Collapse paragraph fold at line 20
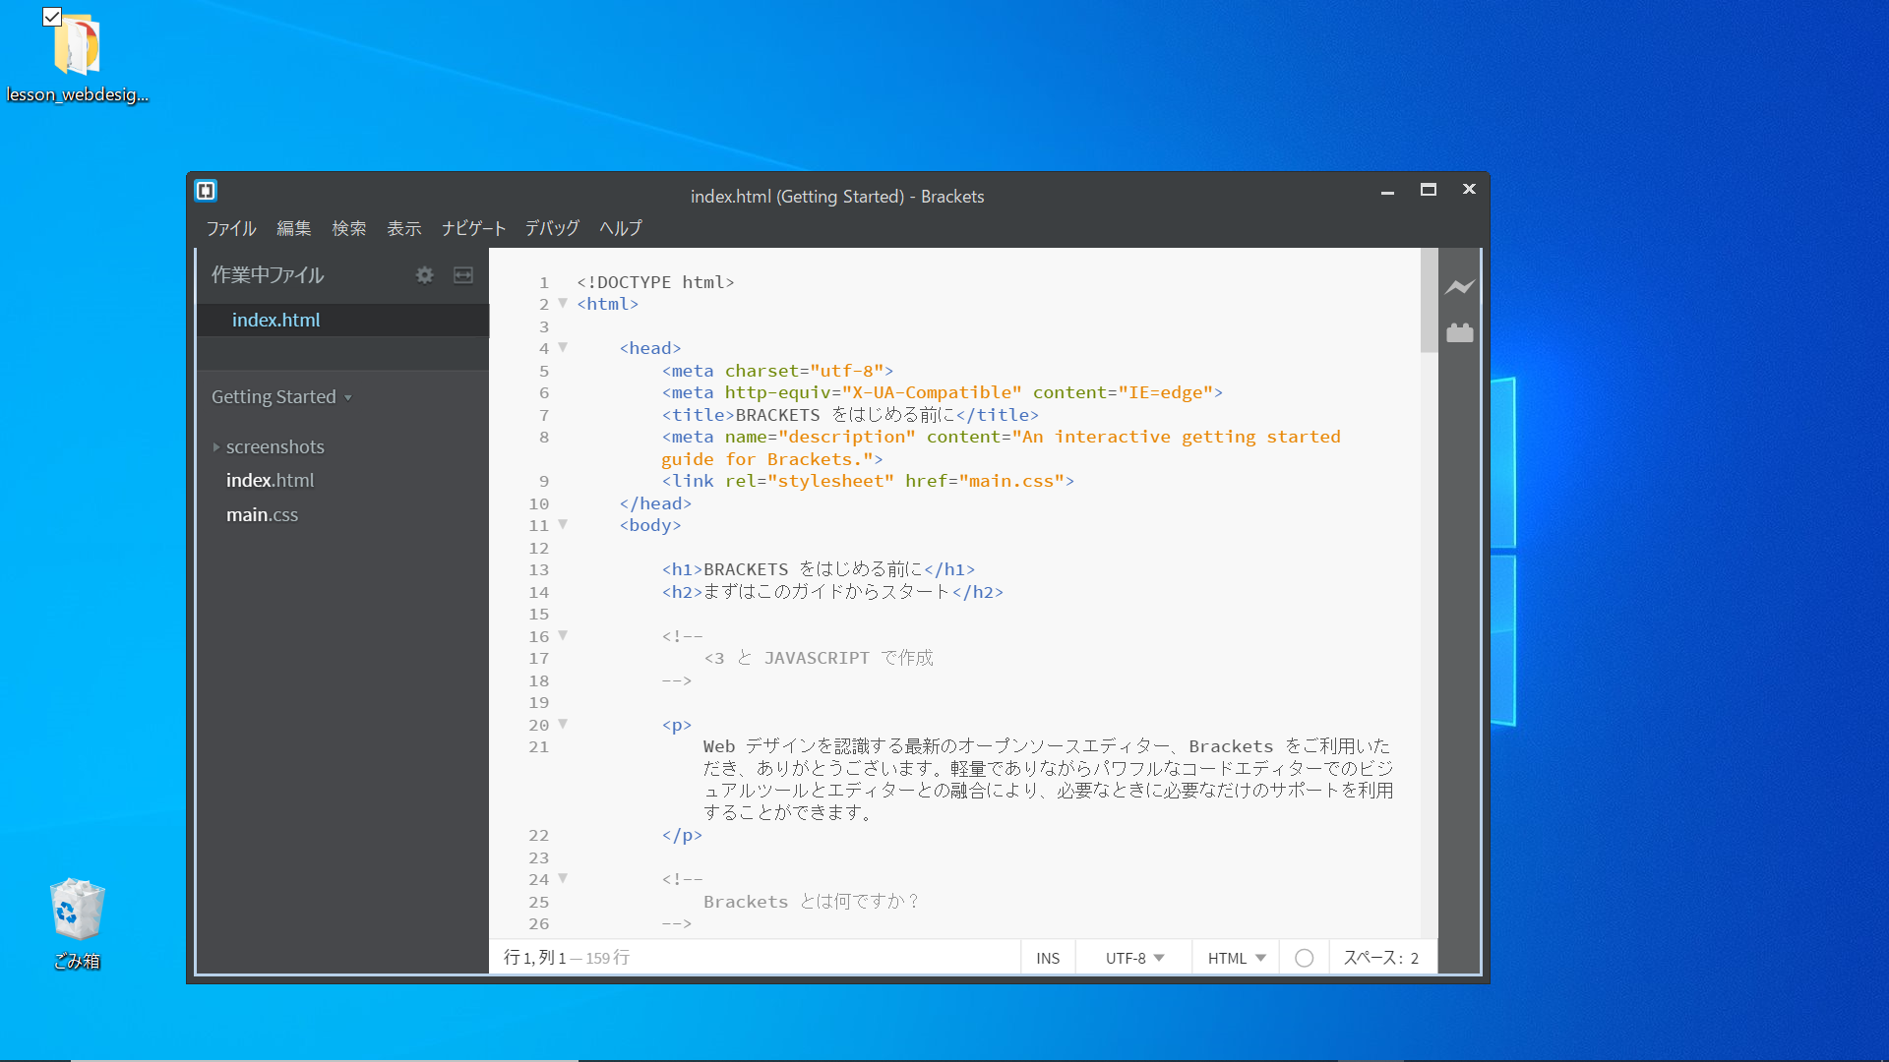Image resolution: width=1889 pixels, height=1062 pixels. (563, 724)
